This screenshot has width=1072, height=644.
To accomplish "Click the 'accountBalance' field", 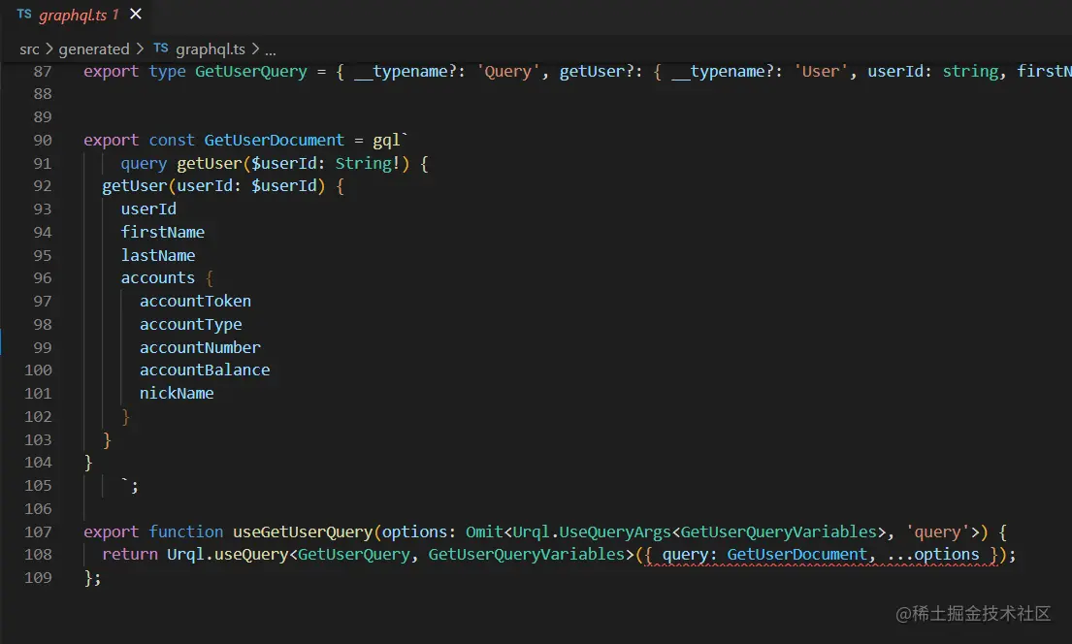I will (x=205, y=370).
